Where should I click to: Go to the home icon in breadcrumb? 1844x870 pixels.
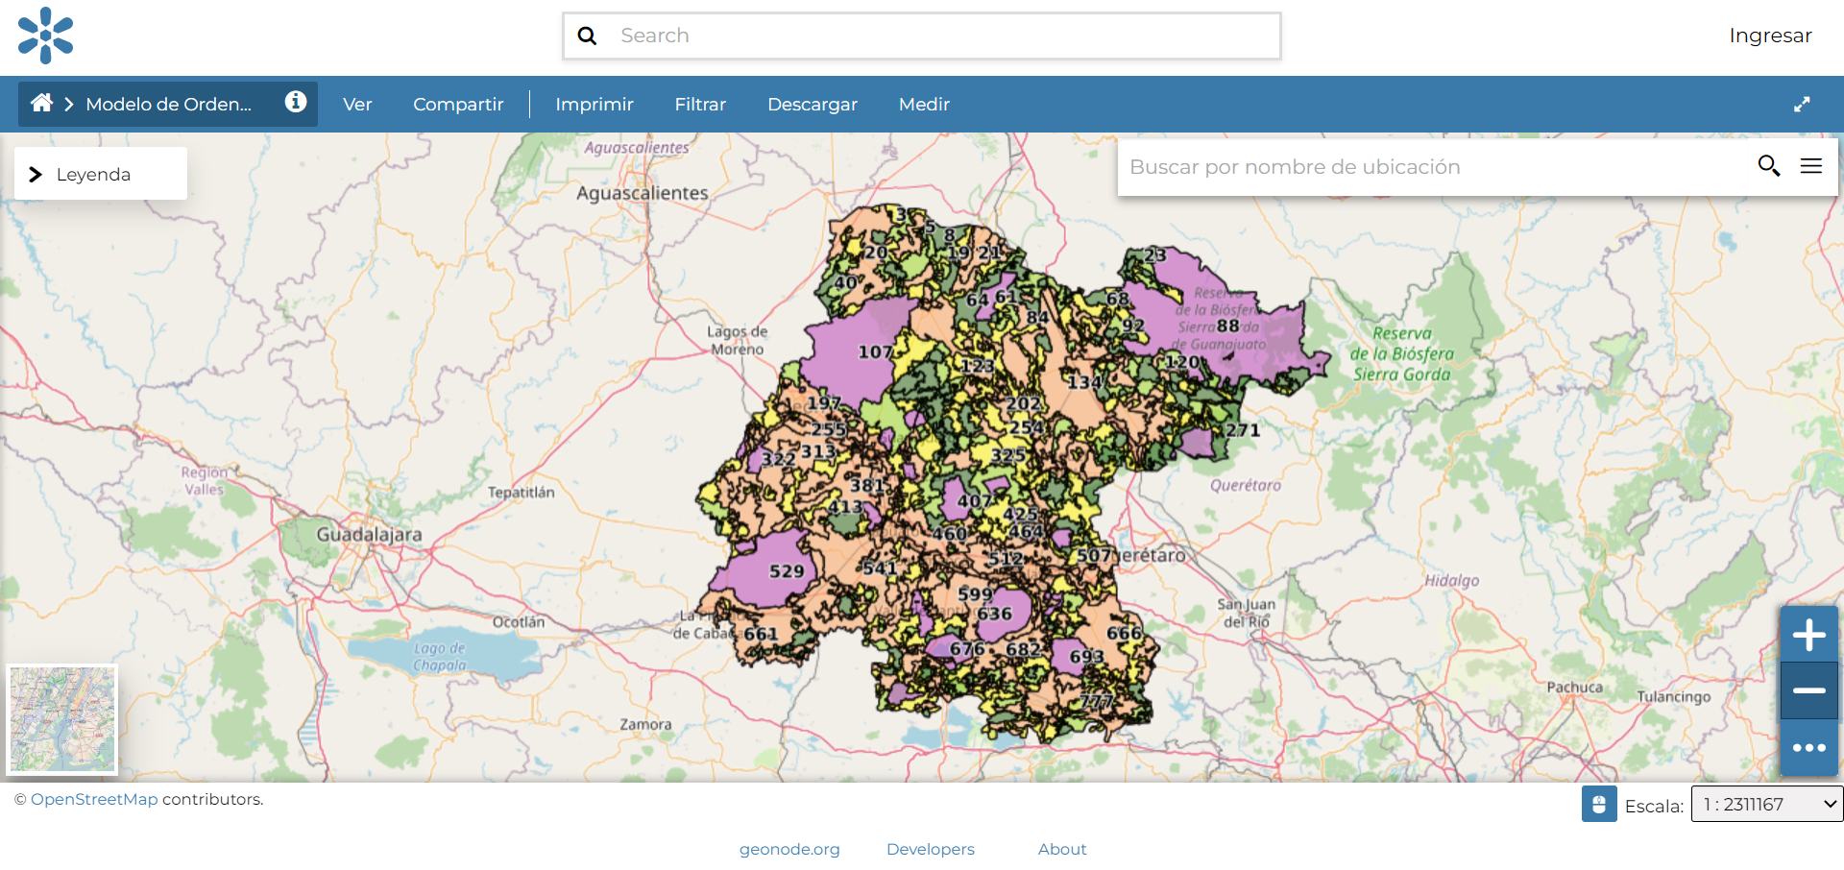41,103
